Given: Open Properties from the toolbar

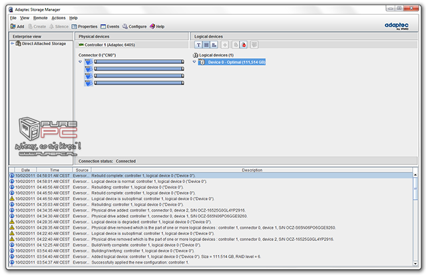Looking at the screenshot, I should click(x=85, y=27).
